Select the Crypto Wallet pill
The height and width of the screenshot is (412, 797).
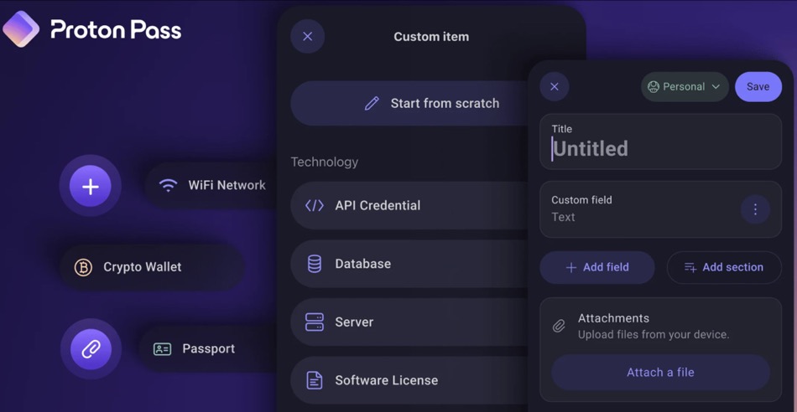click(152, 267)
